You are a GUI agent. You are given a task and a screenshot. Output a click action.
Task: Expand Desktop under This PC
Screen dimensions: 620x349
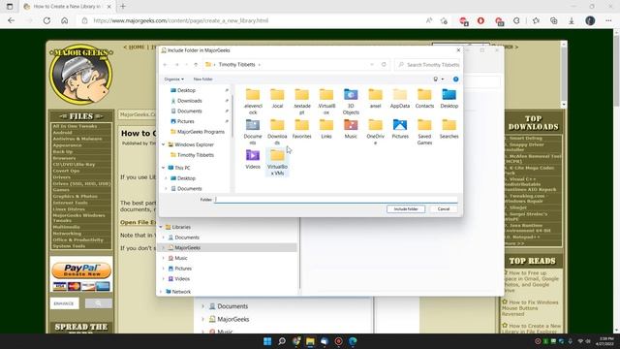point(166,178)
